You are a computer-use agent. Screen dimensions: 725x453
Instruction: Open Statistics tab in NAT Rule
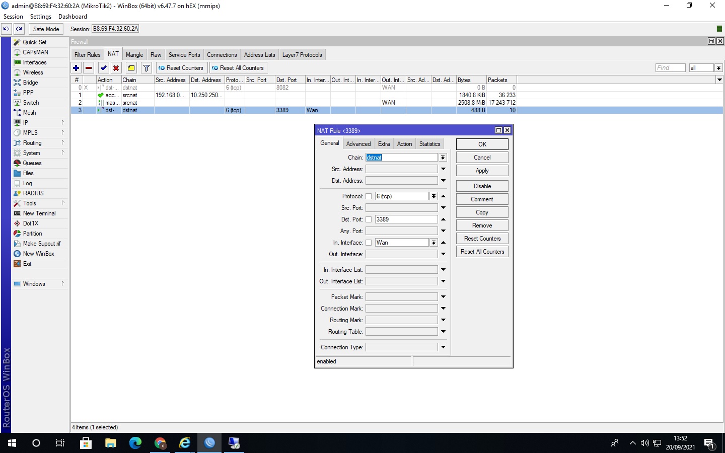point(429,144)
